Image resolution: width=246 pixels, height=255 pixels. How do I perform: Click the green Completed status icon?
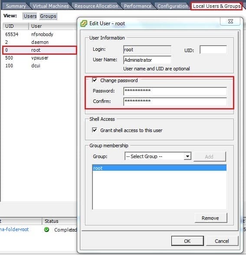pos(46,229)
